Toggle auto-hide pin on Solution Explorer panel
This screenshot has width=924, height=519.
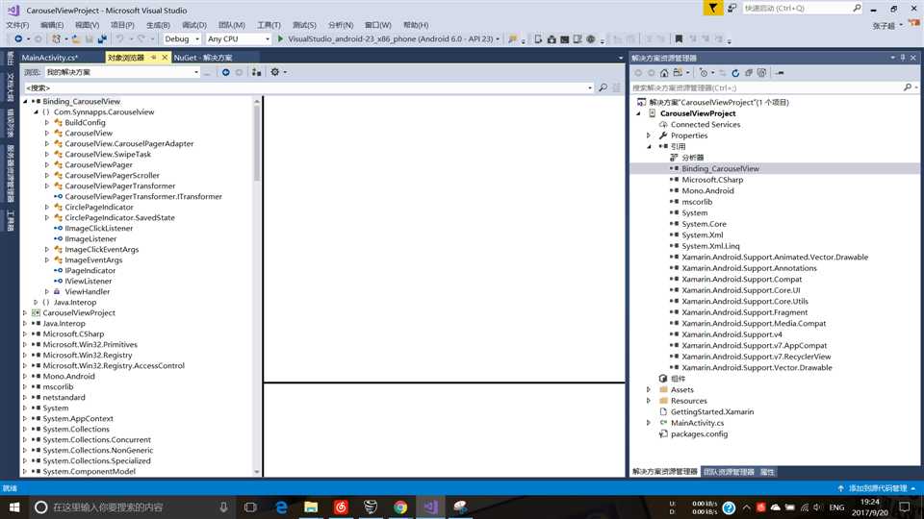point(903,58)
